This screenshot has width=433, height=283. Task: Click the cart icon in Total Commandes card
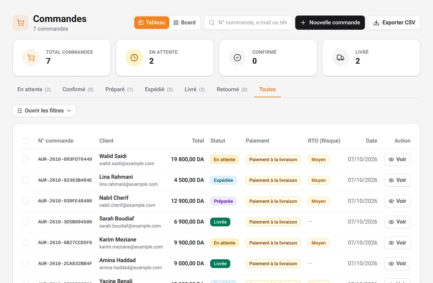(x=31, y=57)
